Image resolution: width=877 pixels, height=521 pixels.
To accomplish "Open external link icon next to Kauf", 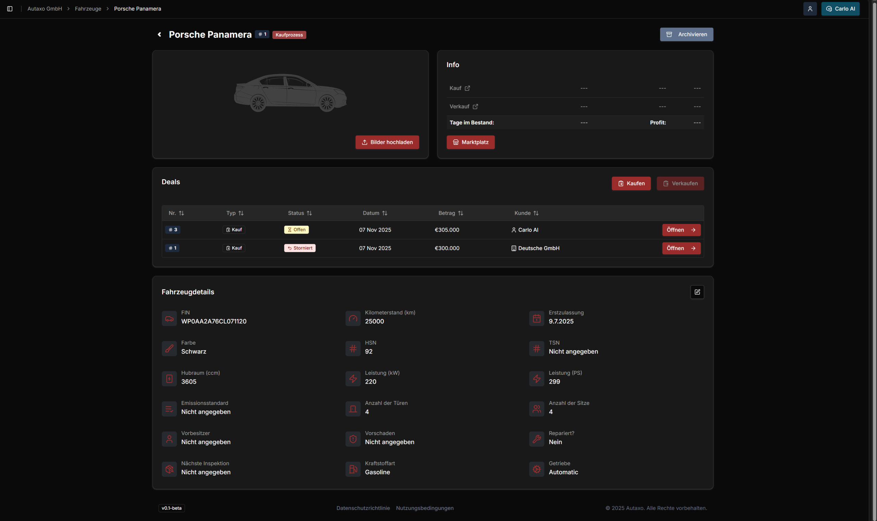I will click(x=467, y=88).
